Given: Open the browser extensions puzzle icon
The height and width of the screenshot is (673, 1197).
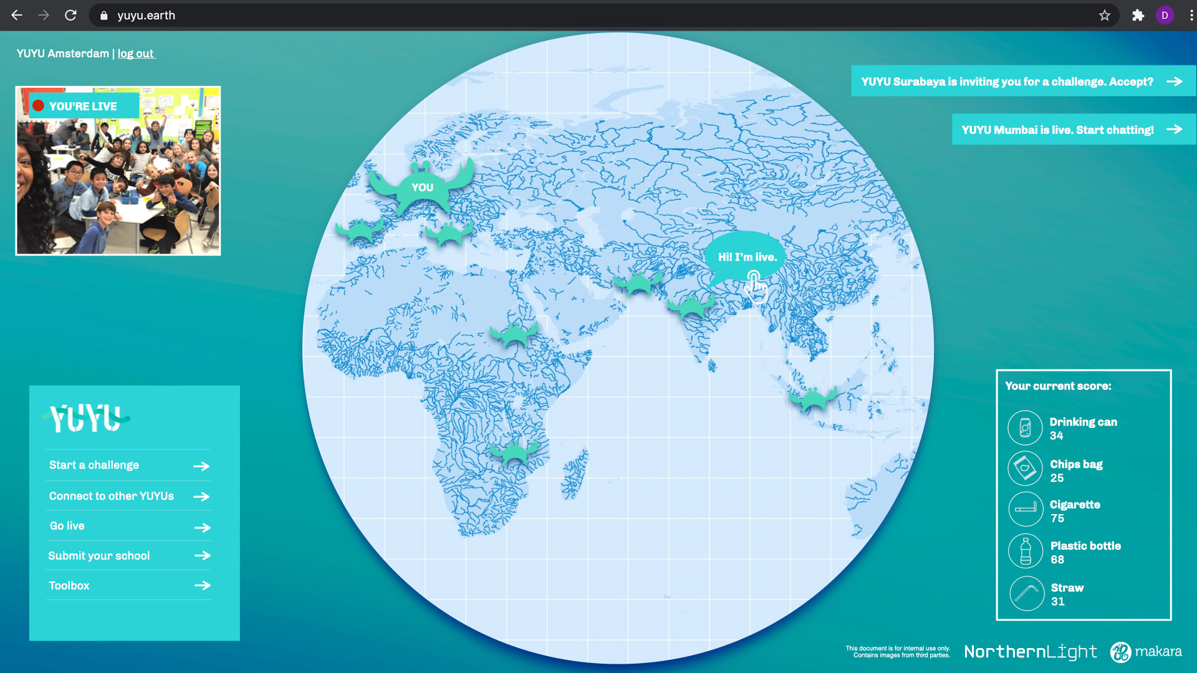Looking at the screenshot, I should click(x=1138, y=15).
